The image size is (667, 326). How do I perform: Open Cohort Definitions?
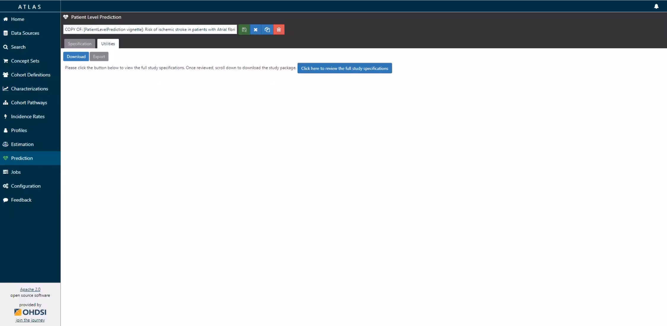click(x=30, y=75)
